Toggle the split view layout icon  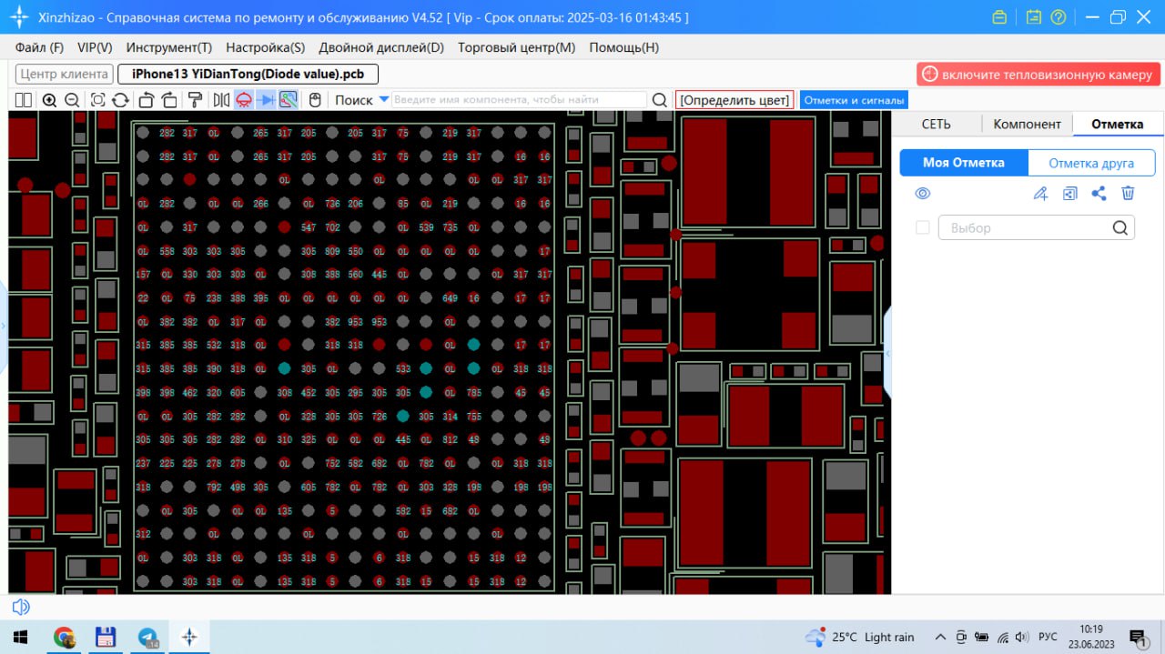pyautogui.click(x=24, y=100)
